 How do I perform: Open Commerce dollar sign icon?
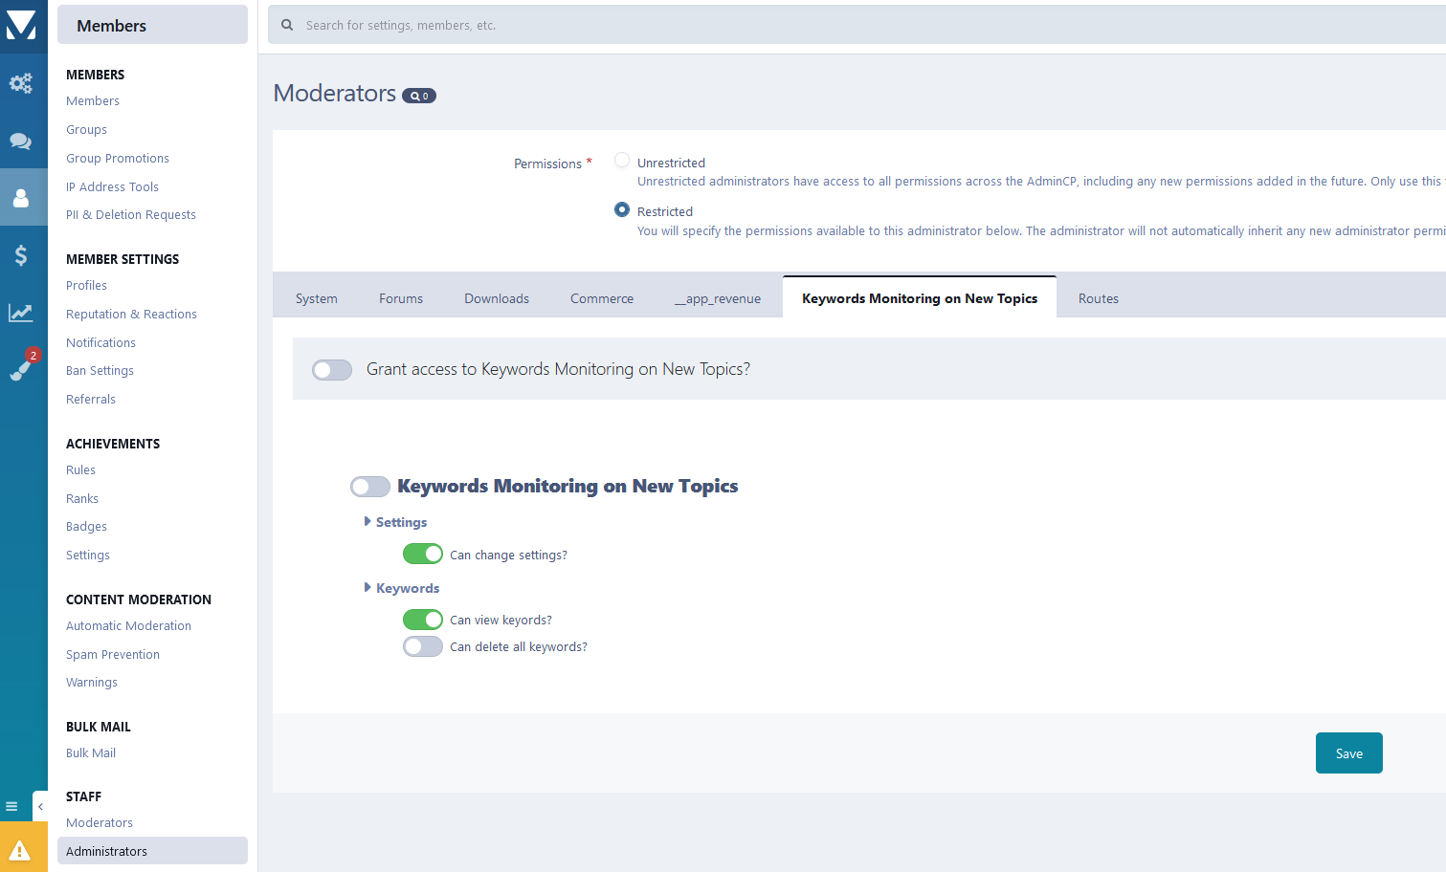(21, 255)
